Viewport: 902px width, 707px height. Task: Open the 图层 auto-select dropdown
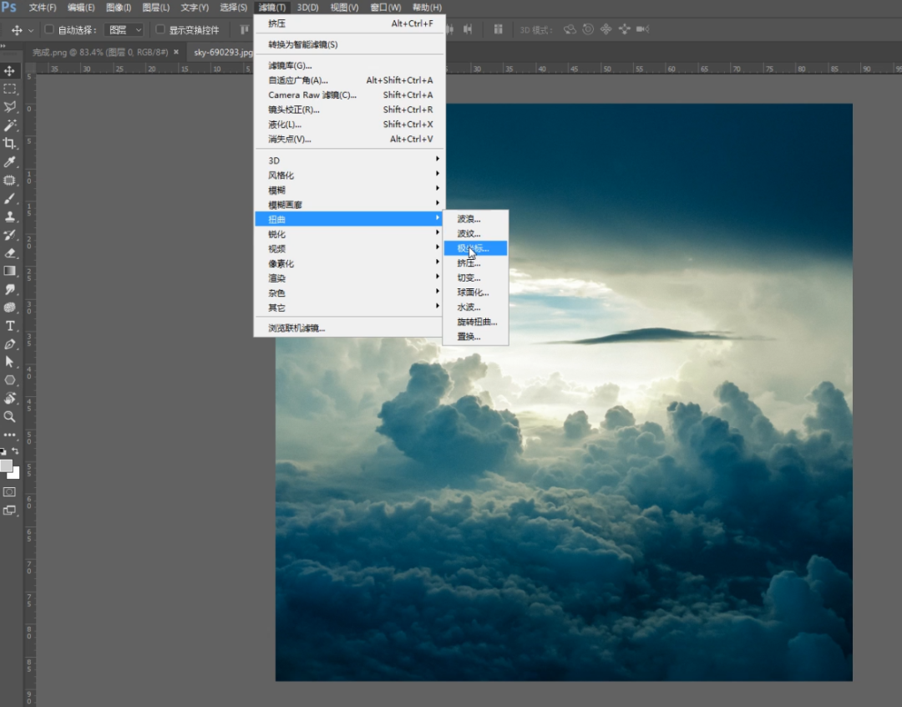[x=125, y=30]
